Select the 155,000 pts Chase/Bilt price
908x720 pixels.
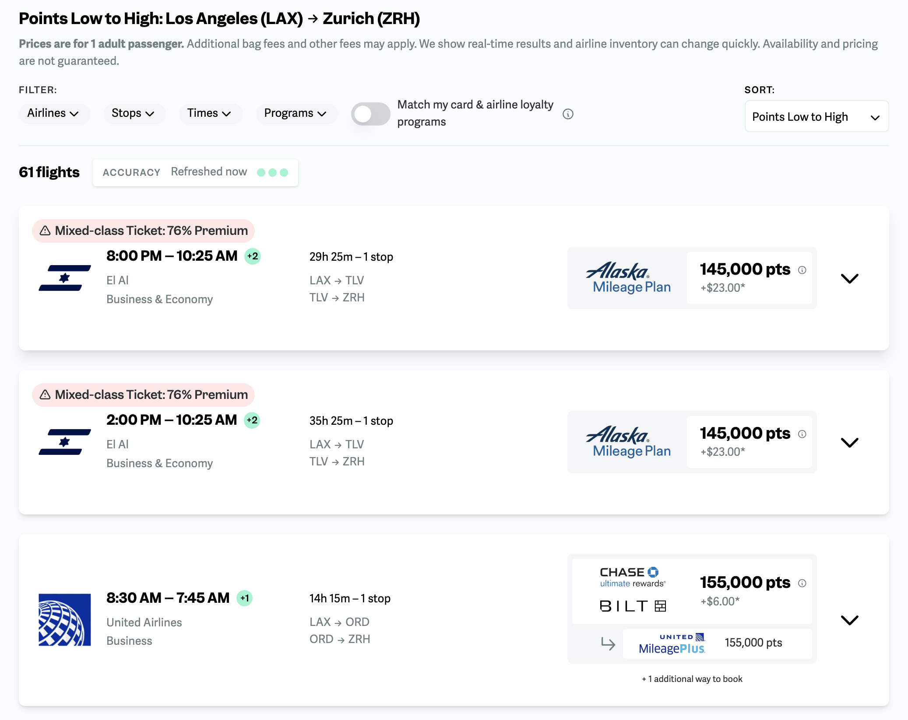coord(692,591)
